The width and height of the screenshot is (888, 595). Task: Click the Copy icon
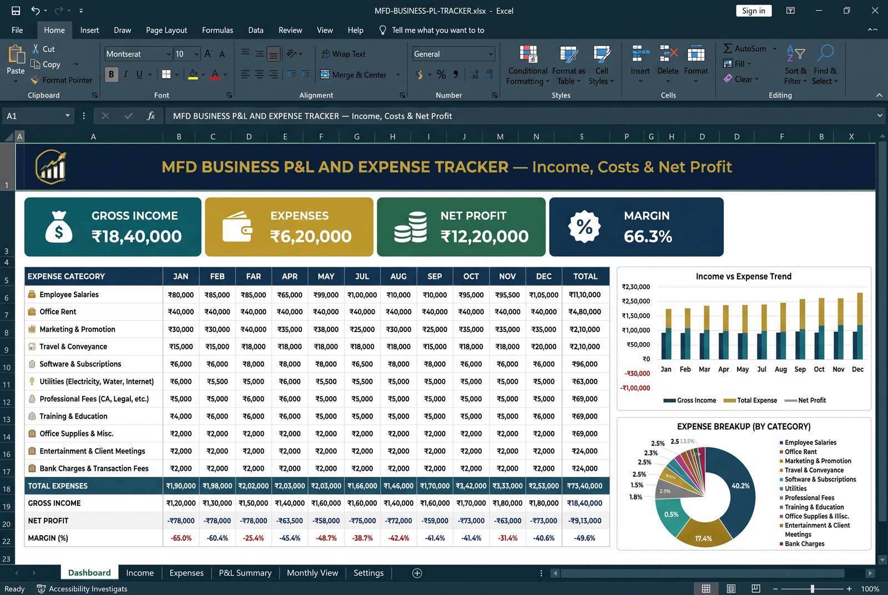[36, 64]
